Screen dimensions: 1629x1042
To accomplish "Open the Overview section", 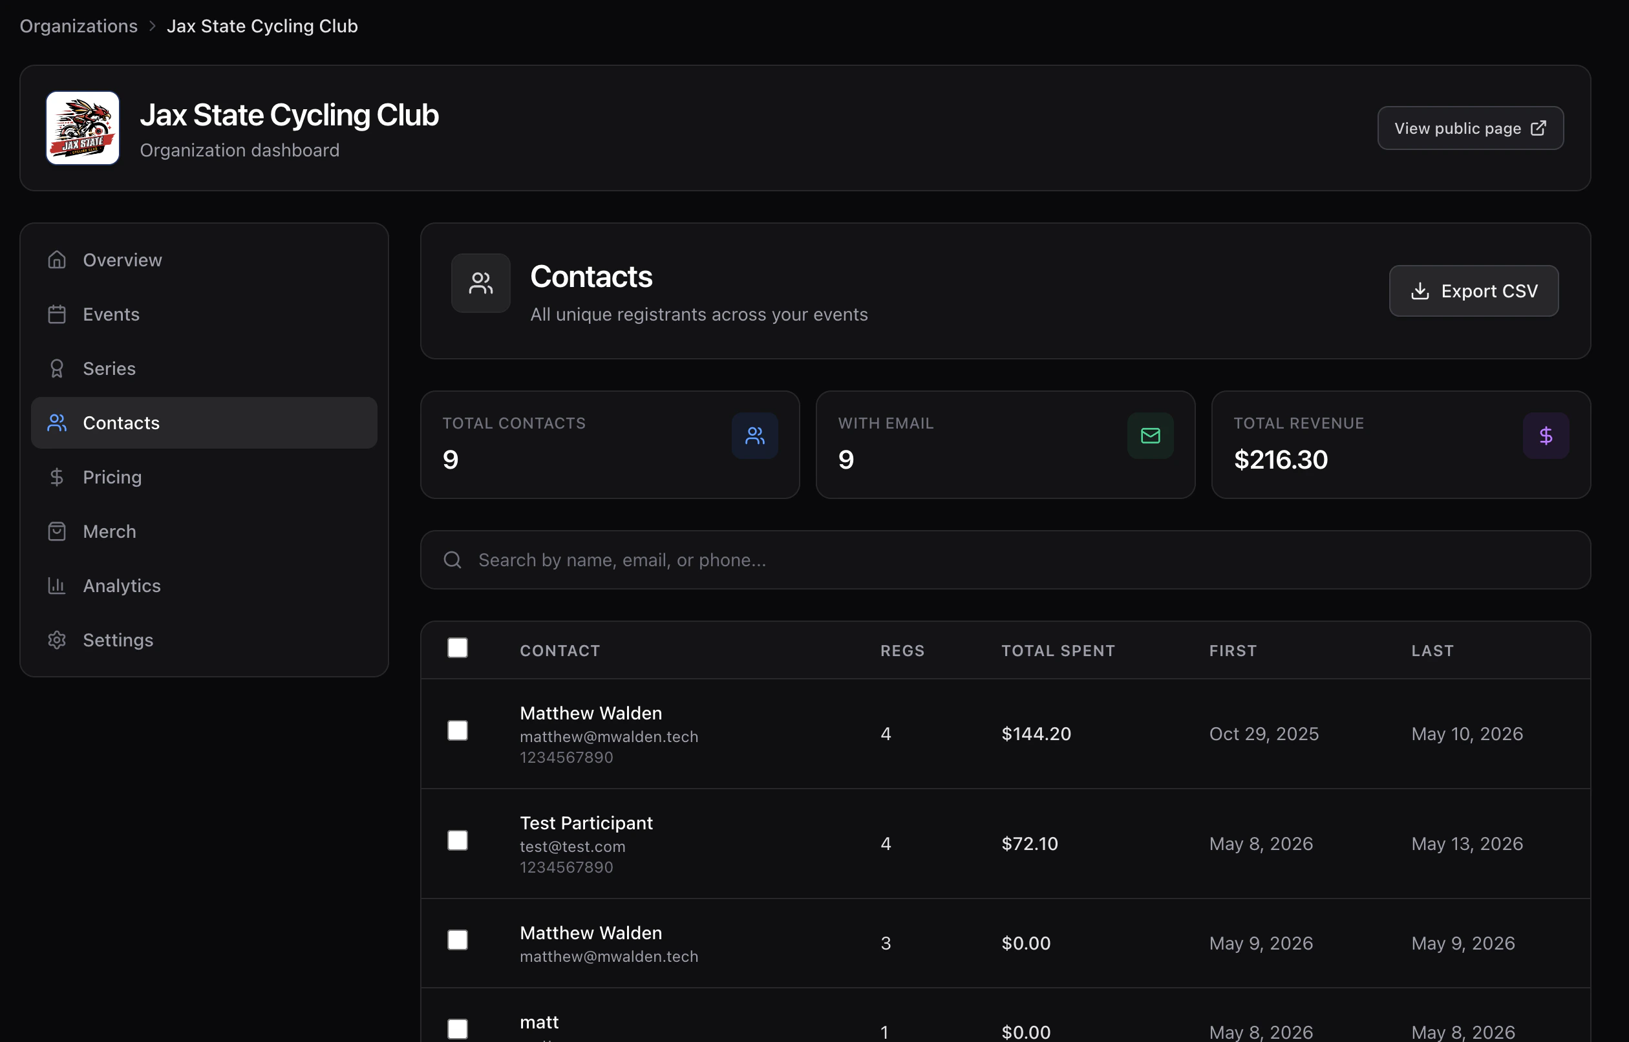I will coord(204,260).
